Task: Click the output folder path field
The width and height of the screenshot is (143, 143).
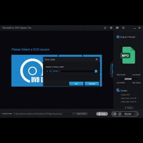Action: (44, 114)
